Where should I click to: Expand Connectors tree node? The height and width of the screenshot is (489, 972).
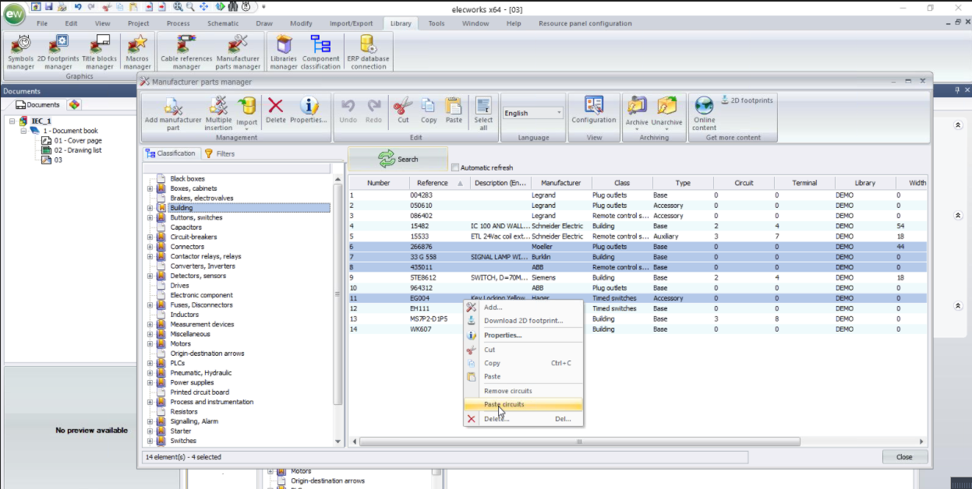[x=150, y=247]
